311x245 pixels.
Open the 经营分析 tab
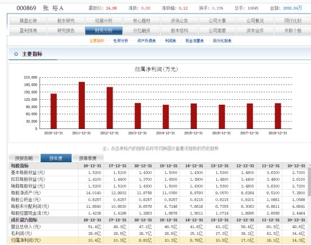click(103, 21)
